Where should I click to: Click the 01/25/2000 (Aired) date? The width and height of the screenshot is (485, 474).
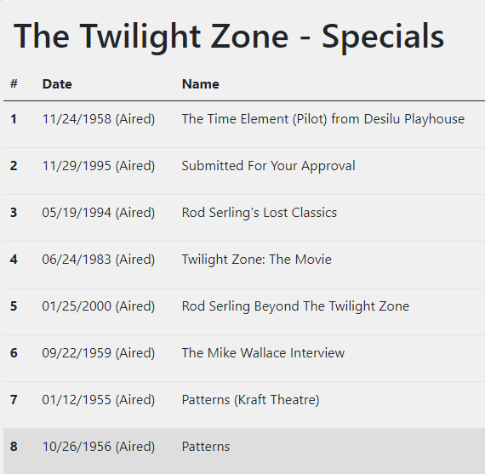99,306
